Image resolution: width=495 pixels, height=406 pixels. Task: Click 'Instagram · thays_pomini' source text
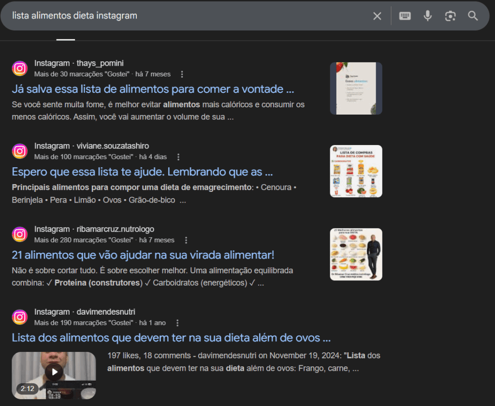(x=79, y=63)
